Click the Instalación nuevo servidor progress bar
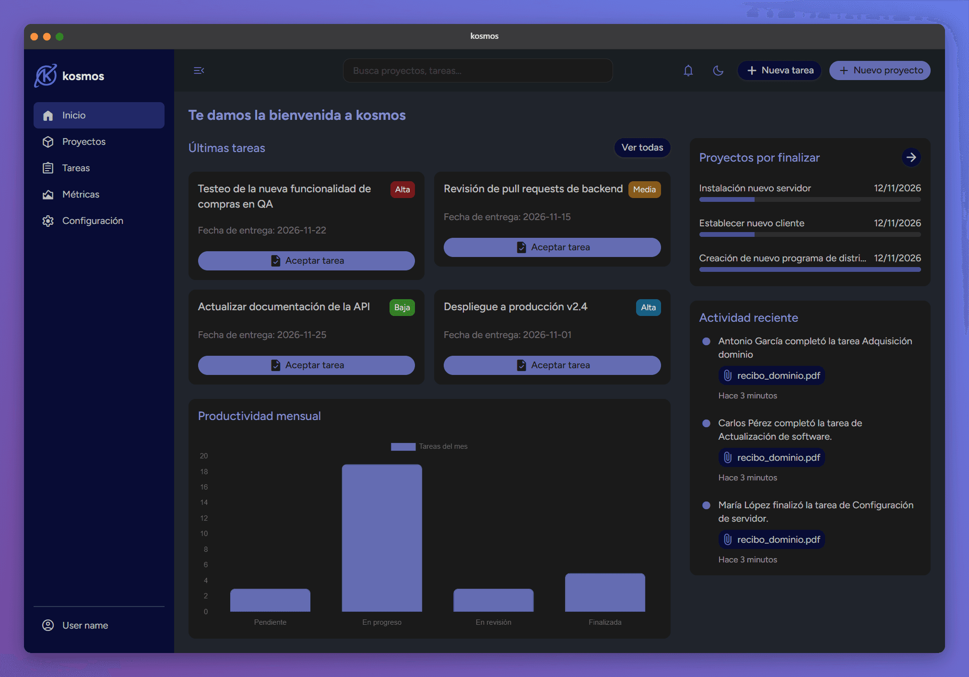 point(810,199)
